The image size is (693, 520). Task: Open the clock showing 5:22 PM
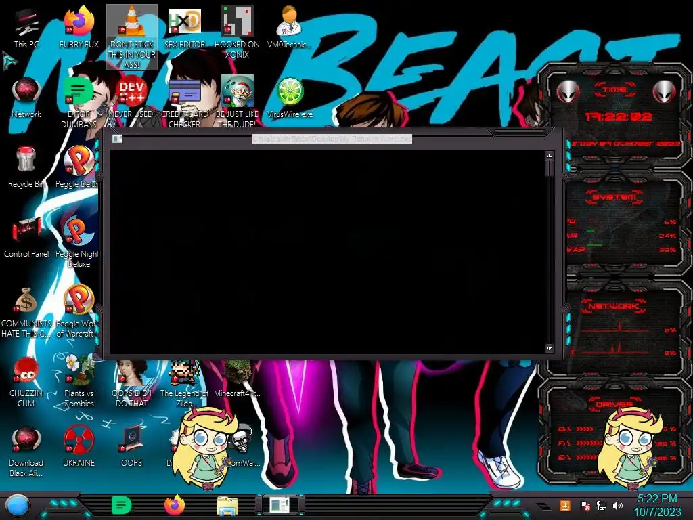point(657,505)
